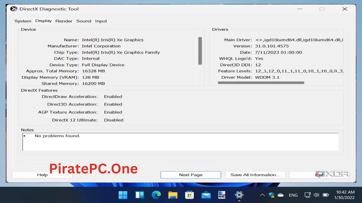The image size is (362, 203).
Task: Show hidden tray icons chevron
Action: (x=262, y=195)
